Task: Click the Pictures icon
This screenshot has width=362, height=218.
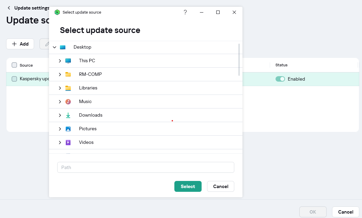Action: [x=68, y=129]
